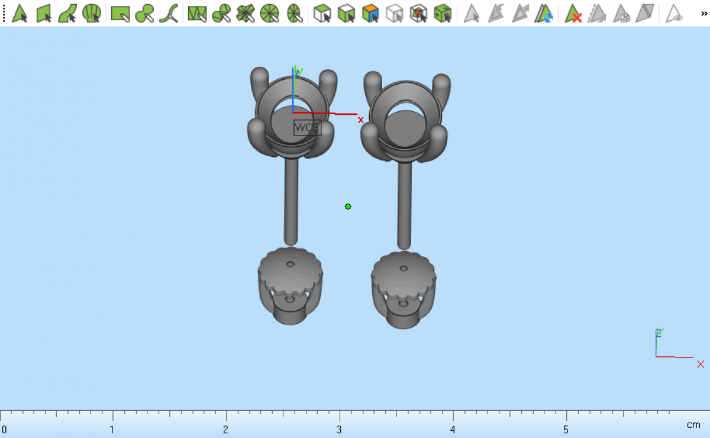Pick the Mark Shell tool
The image size is (710, 438).
pos(91,13)
